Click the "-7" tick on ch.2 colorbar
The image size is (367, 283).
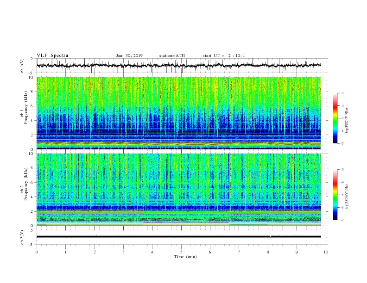point(342,220)
